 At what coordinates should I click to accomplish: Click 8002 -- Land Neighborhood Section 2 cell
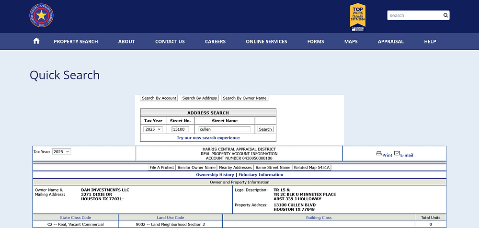point(171,224)
